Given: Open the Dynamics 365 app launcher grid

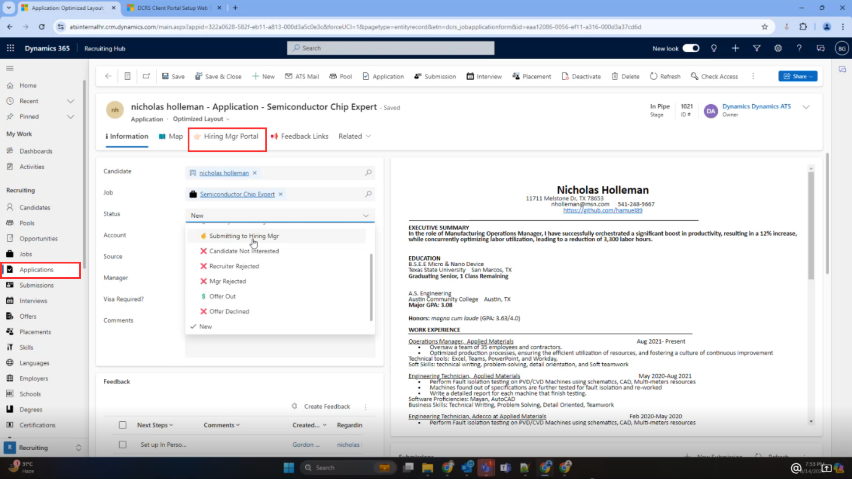Looking at the screenshot, I should tap(10, 48).
